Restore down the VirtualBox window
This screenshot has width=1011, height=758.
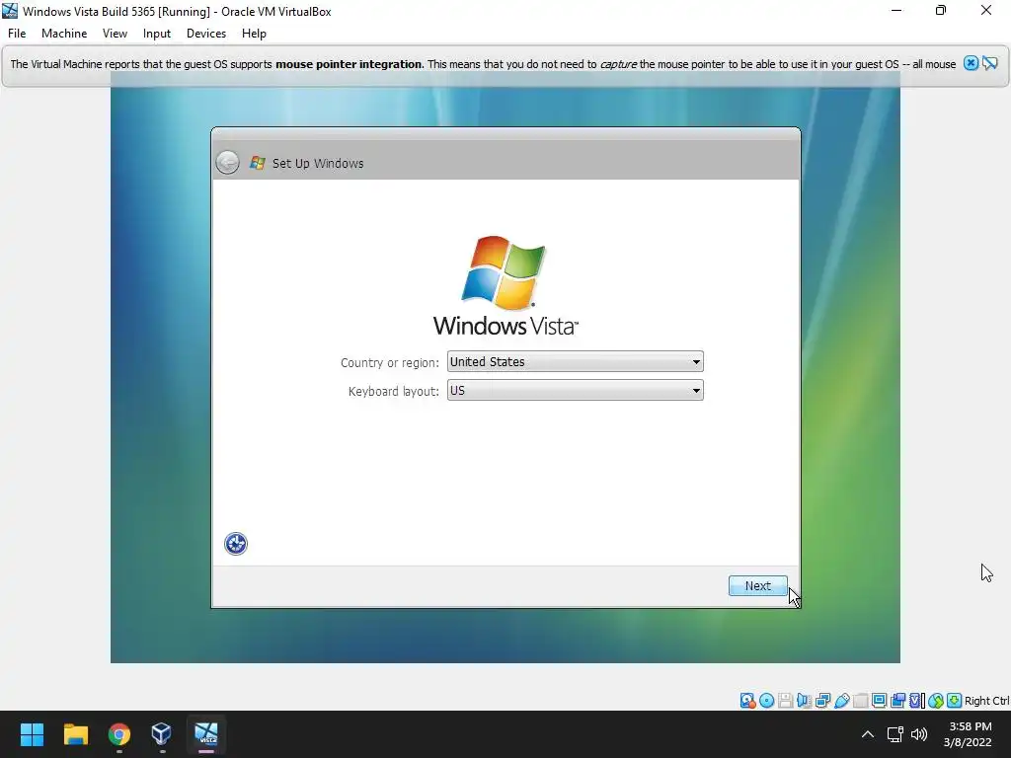pos(941,10)
